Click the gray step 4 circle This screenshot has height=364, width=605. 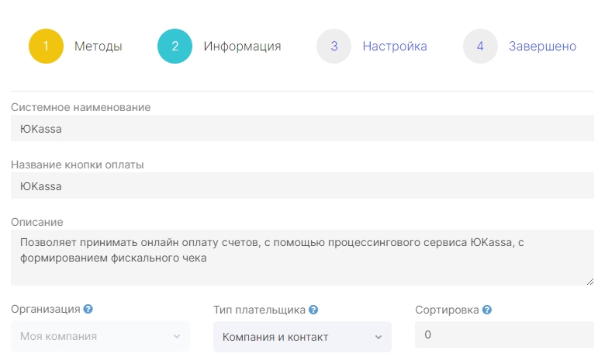[480, 46]
